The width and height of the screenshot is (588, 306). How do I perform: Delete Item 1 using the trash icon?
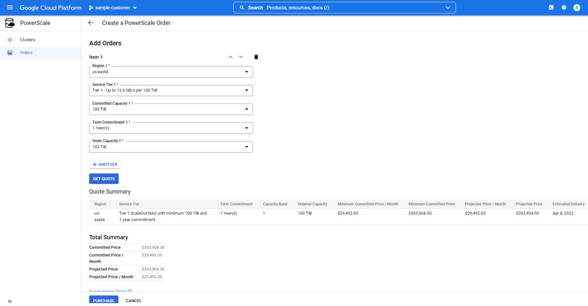pos(256,57)
